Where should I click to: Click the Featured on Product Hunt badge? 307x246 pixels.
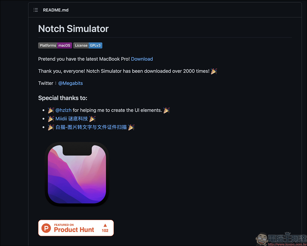coord(76,228)
